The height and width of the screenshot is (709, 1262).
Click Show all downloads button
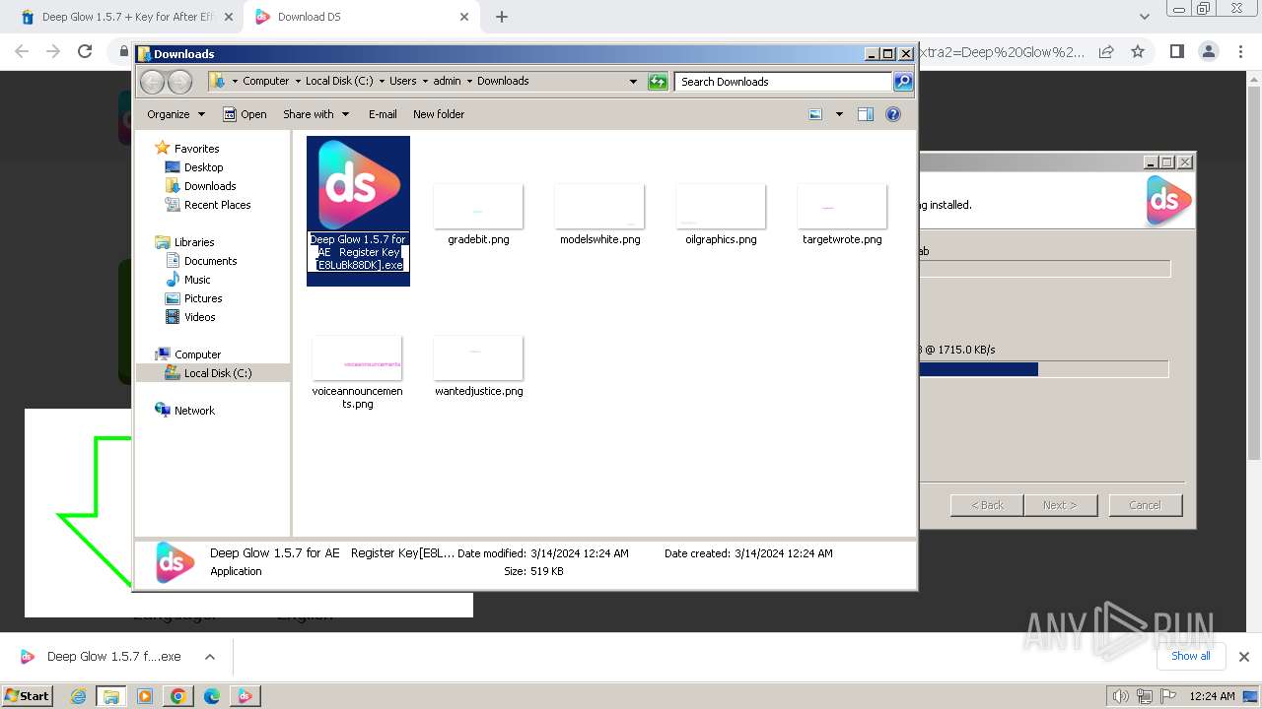1190,656
